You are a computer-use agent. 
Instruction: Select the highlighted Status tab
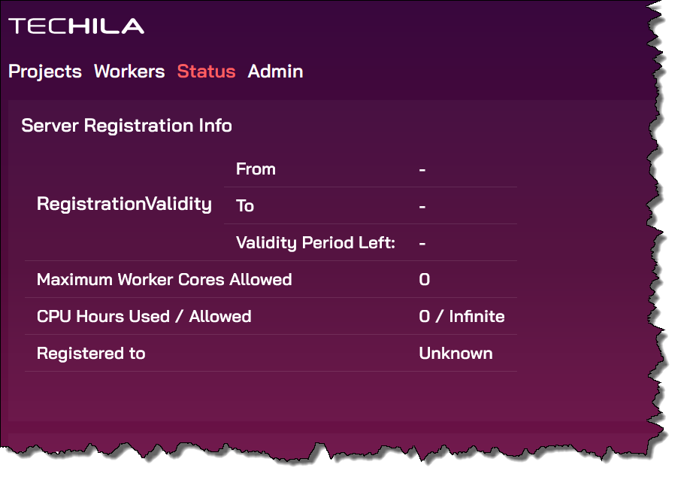tap(206, 71)
